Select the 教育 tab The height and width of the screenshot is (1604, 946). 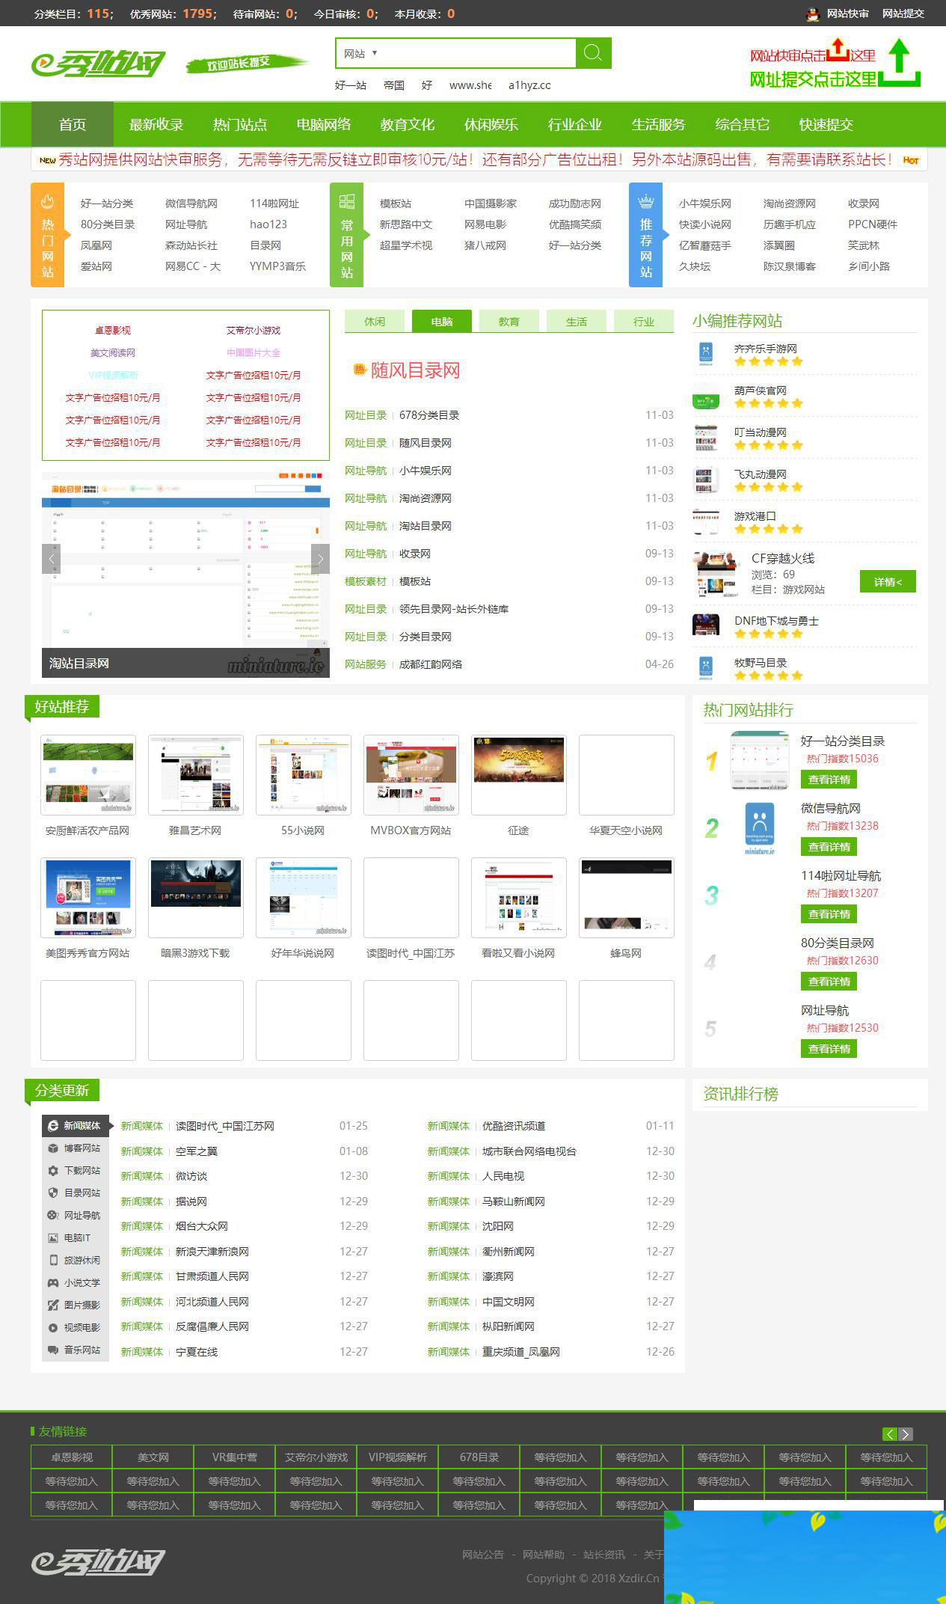click(509, 322)
